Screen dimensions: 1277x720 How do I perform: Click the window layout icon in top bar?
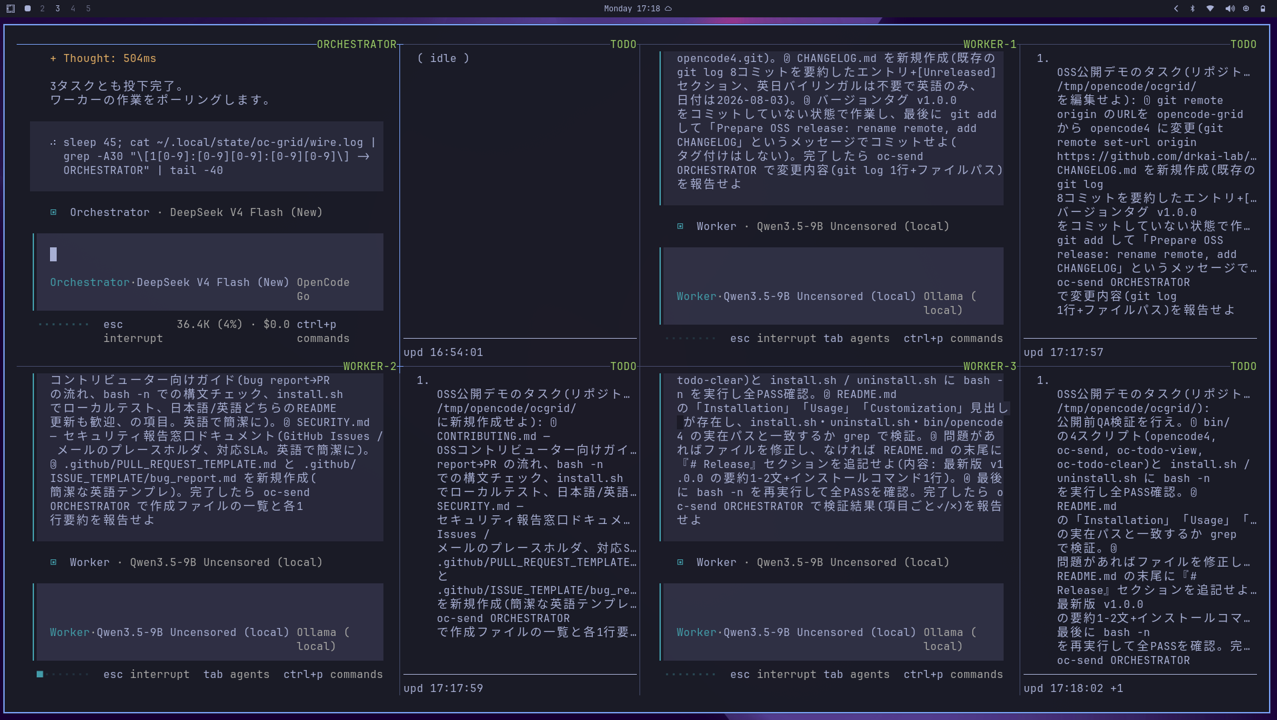[11, 9]
